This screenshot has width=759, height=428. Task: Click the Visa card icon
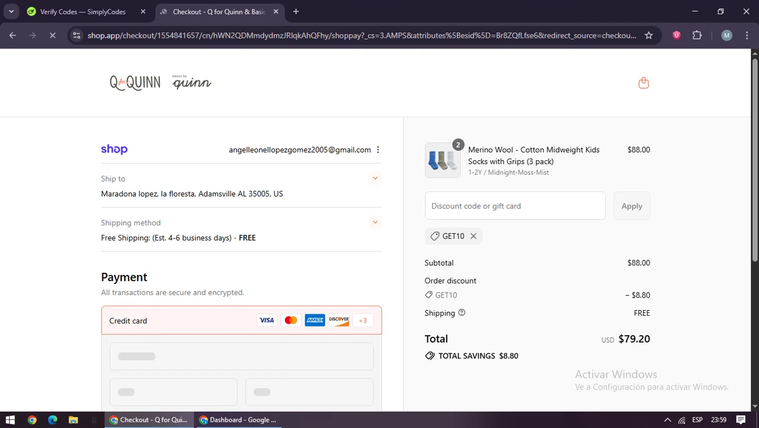[267, 320]
